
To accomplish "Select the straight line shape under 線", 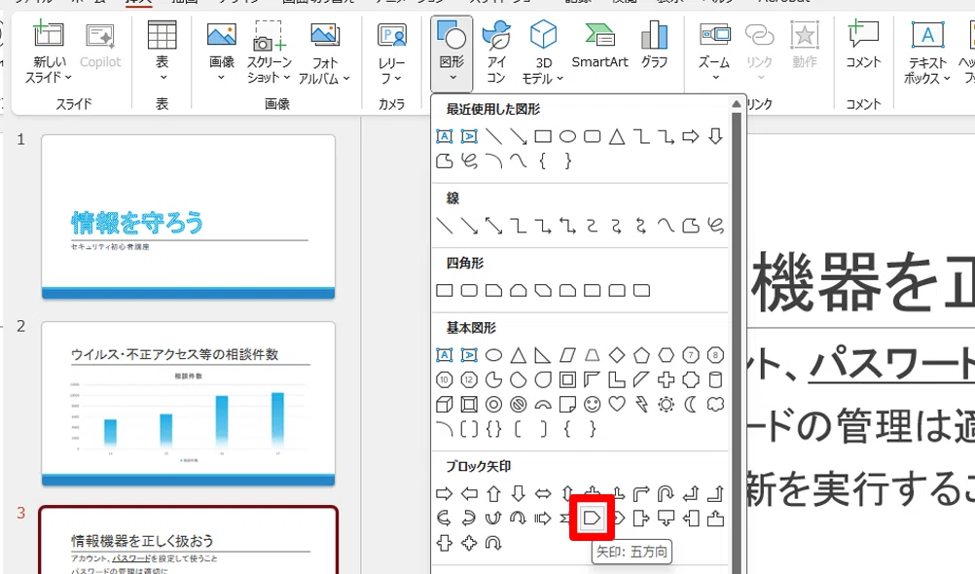I will (x=445, y=225).
